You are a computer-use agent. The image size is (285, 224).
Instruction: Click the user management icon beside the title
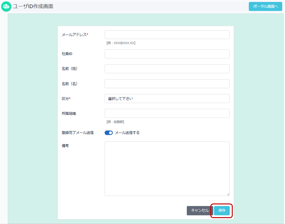pyautogui.click(x=6, y=6)
